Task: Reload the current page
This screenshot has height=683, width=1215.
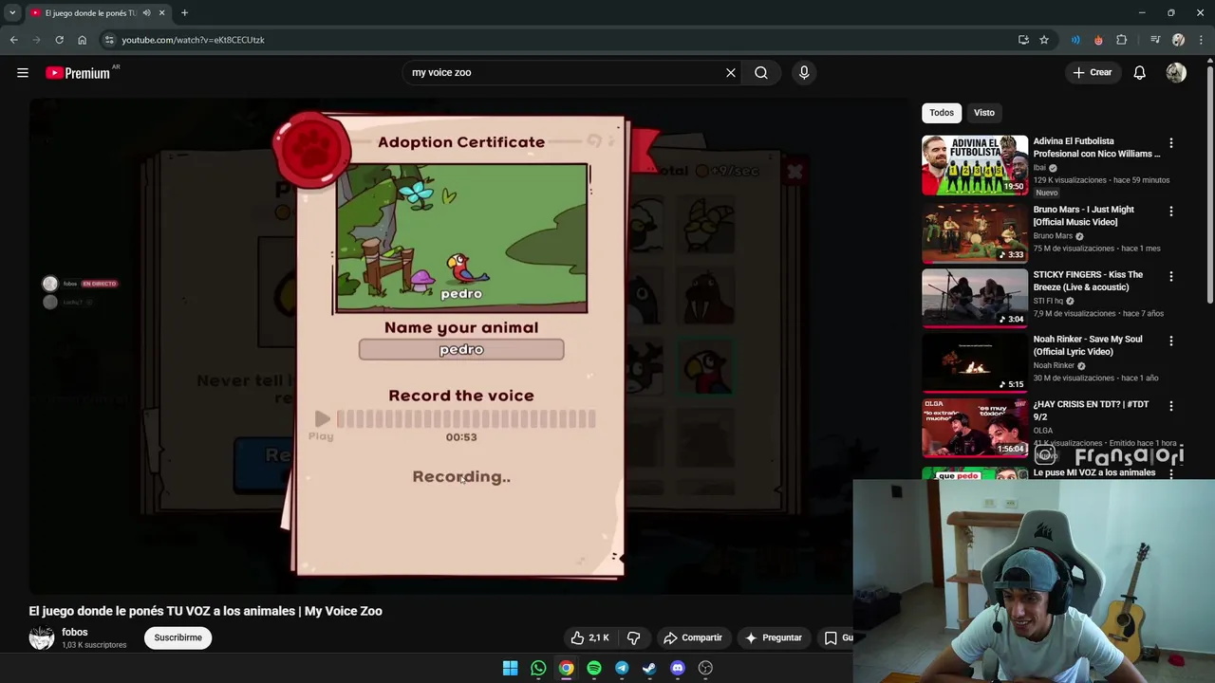Action: pyautogui.click(x=59, y=40)
